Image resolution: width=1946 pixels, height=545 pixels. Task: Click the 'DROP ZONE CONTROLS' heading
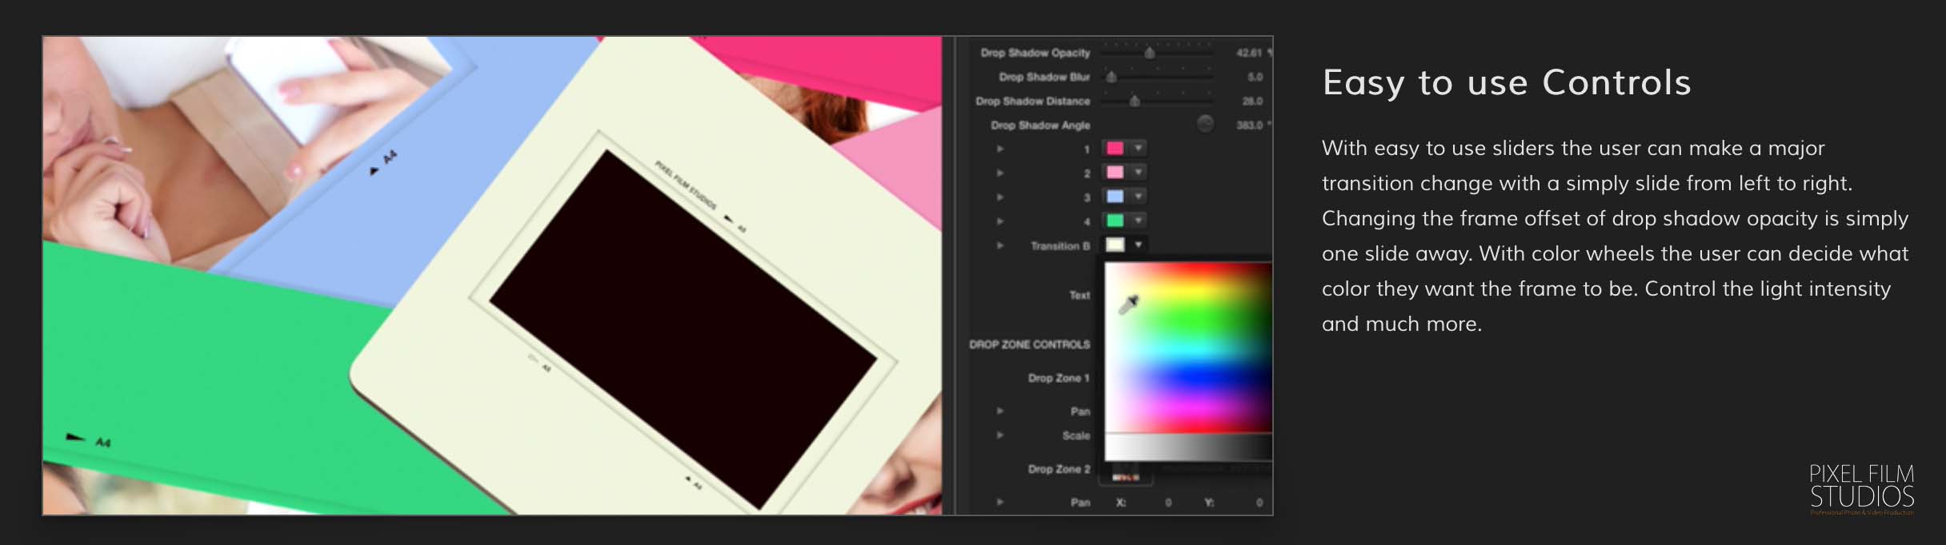1030,344
